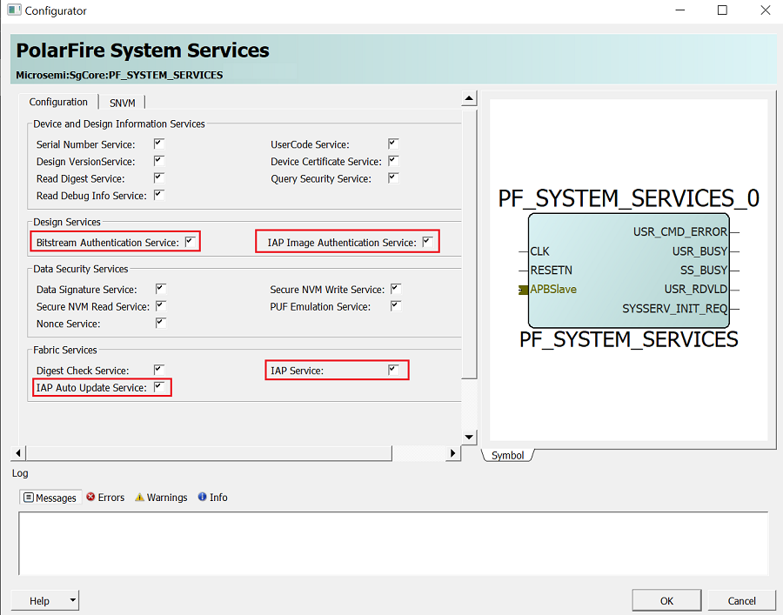Toggle Bitstream Authentication Service checkbox
This screenshot has width=783, height=615.
click(190, 242)
